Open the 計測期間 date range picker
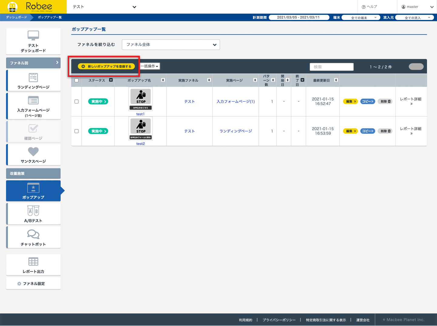This screenshot has height=326, width=437. coord(299,17)
